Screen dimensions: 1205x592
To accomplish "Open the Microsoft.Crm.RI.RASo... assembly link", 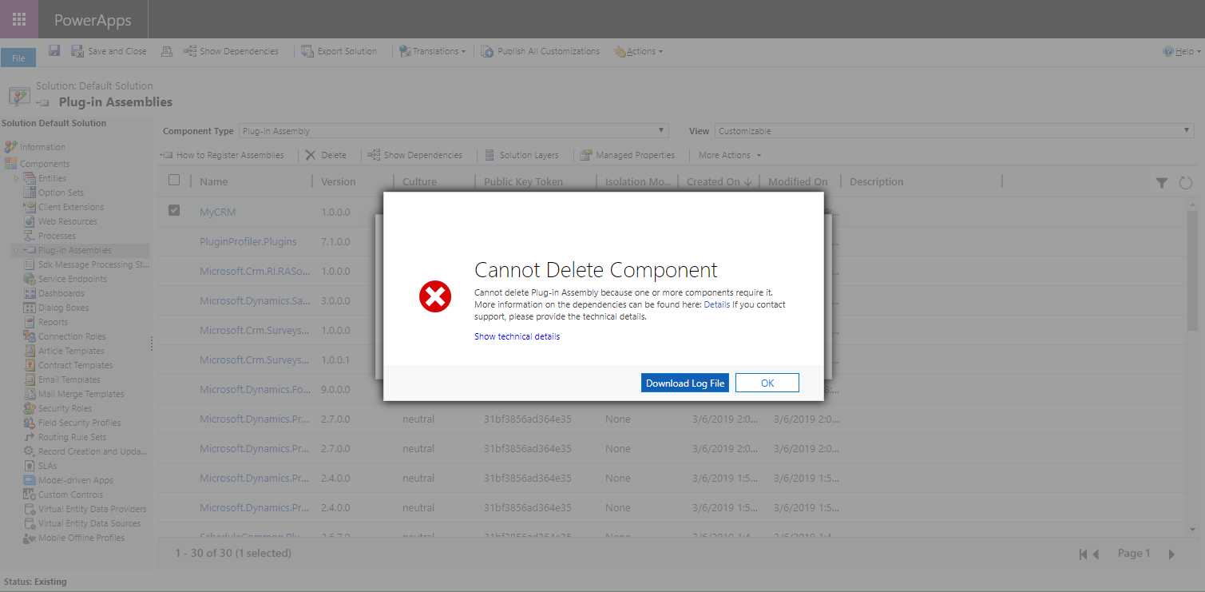I will [x=255, y=271].
